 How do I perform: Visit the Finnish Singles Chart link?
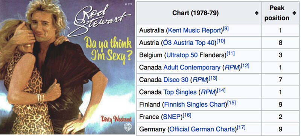click(195, 104)
